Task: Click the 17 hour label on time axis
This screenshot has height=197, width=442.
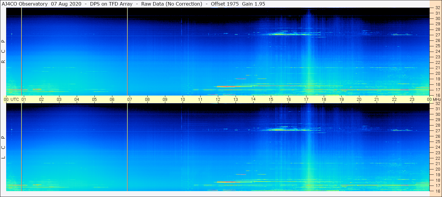Action: click(306, 99)
